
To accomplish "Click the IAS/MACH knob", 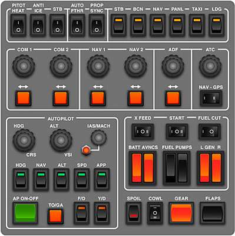I will click(x=99, y=137).
